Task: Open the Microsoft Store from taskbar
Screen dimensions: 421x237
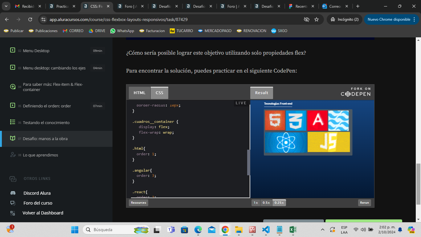Action: click(x=185, y=230)
